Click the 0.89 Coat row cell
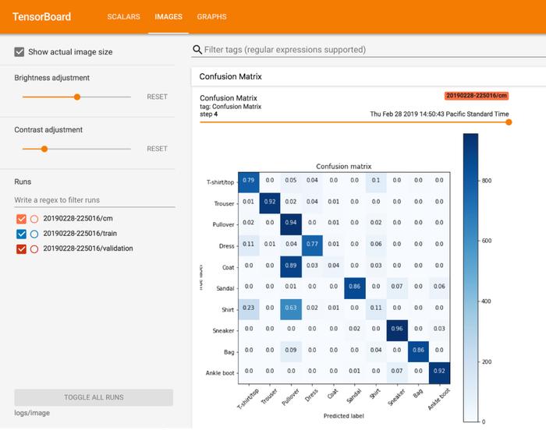The width and height of the screenshot is (546, 430). (x=291, y=267)
